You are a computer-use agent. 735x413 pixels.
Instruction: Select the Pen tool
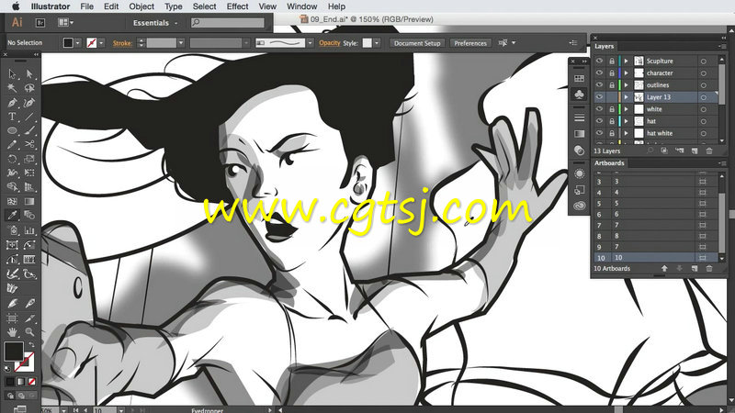12,103
